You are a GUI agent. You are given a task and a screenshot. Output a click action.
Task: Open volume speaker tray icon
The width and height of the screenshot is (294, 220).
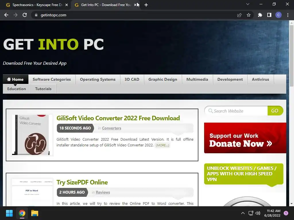(258, 213)
